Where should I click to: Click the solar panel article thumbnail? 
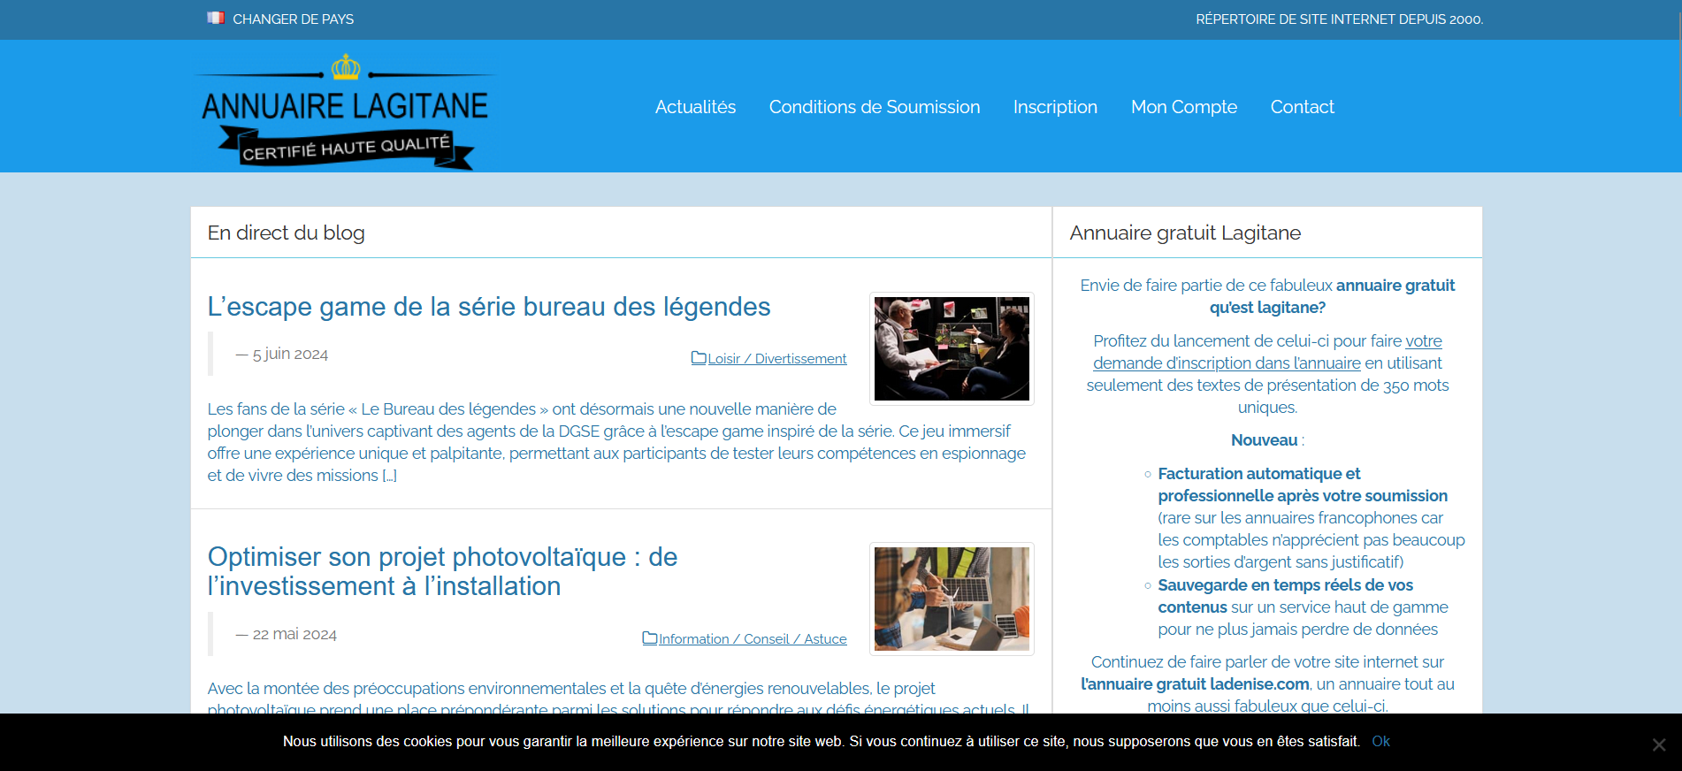pyautogui.click(x=952, y=599)
